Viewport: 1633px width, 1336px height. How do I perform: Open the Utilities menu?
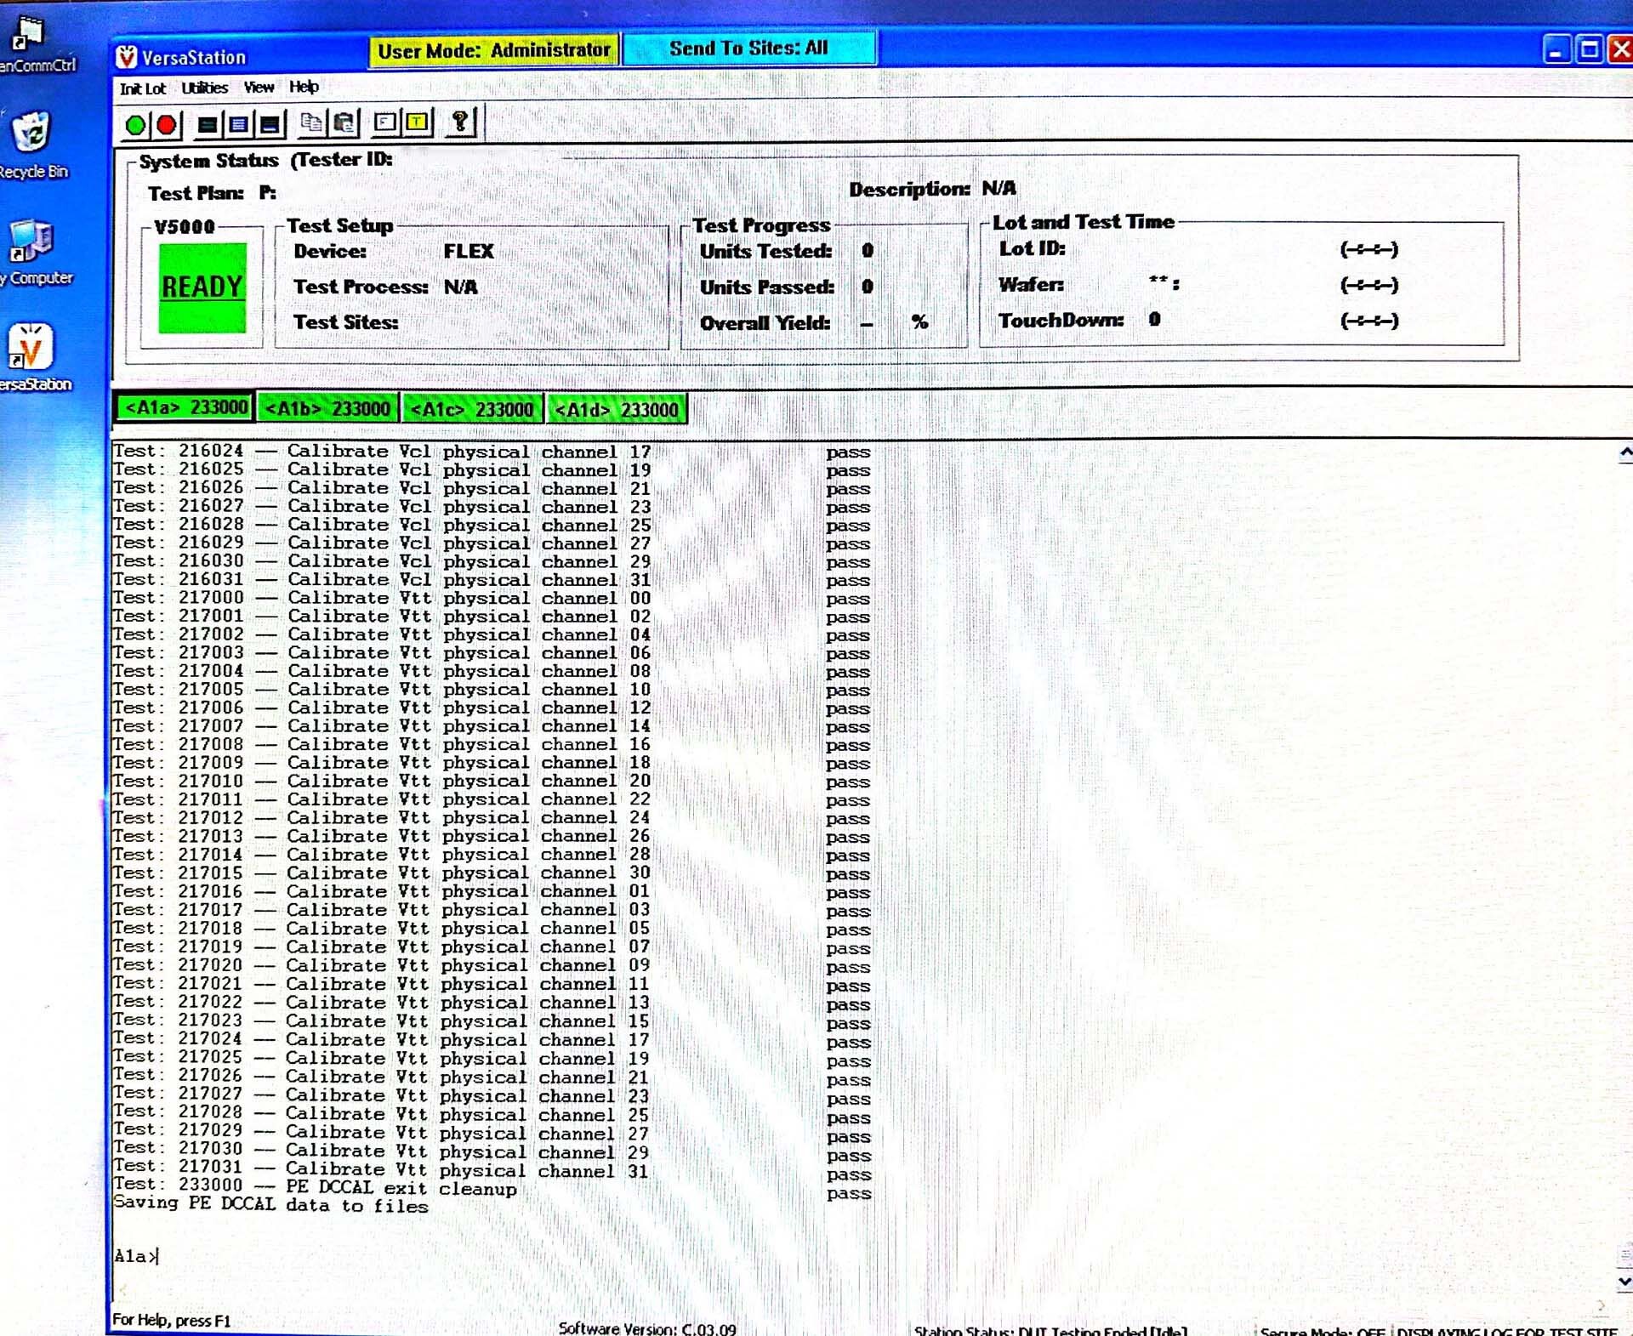[204, 88]
